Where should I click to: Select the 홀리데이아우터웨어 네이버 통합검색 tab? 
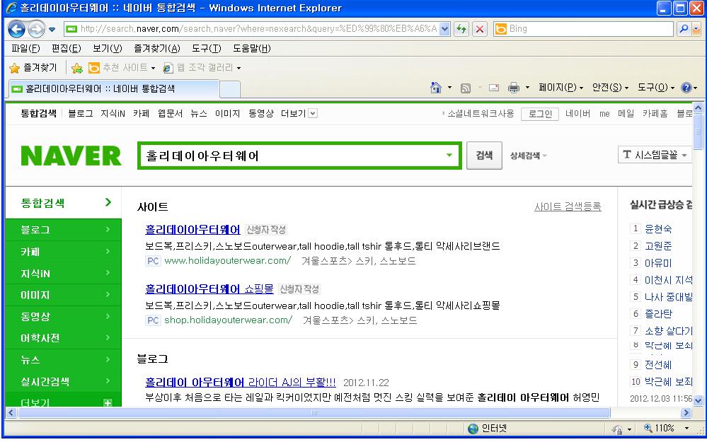coord(113,89)
